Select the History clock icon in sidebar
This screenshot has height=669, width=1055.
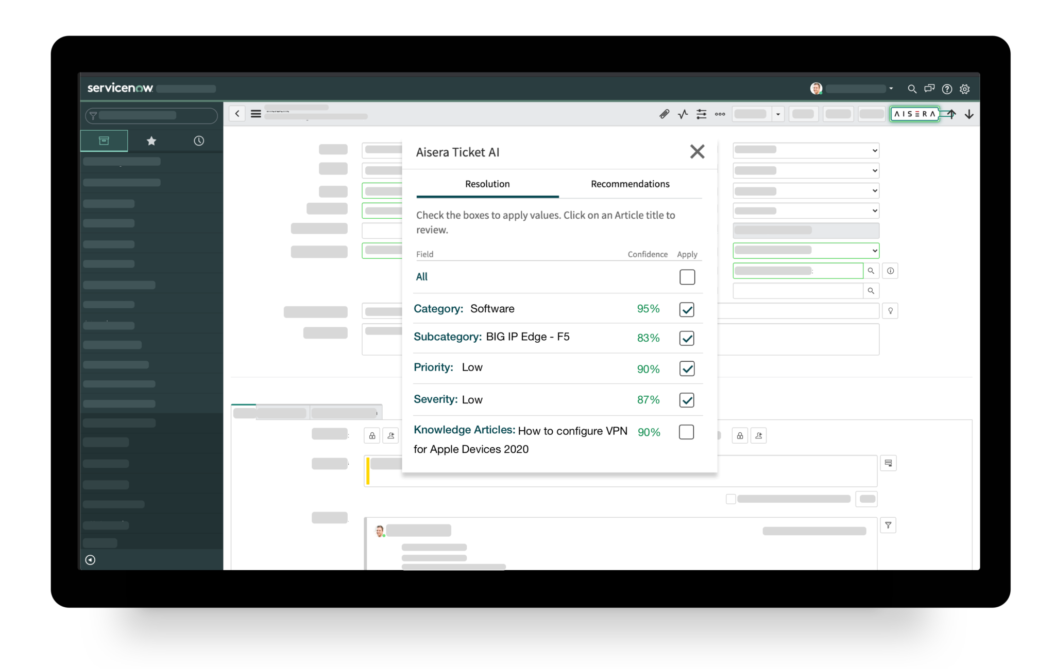click(199, 140)
